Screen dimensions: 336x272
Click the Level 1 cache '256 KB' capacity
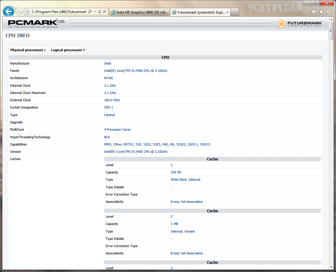(176, 172)
